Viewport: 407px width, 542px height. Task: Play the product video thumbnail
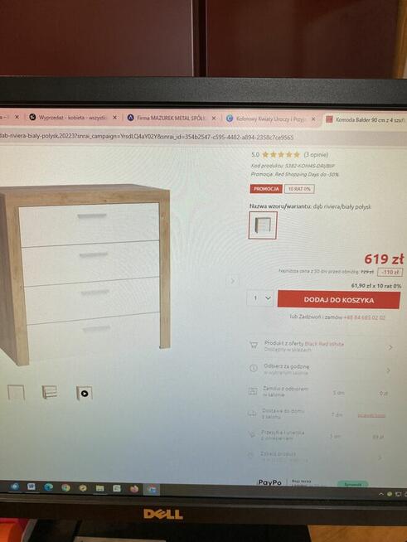pos(85,393)
